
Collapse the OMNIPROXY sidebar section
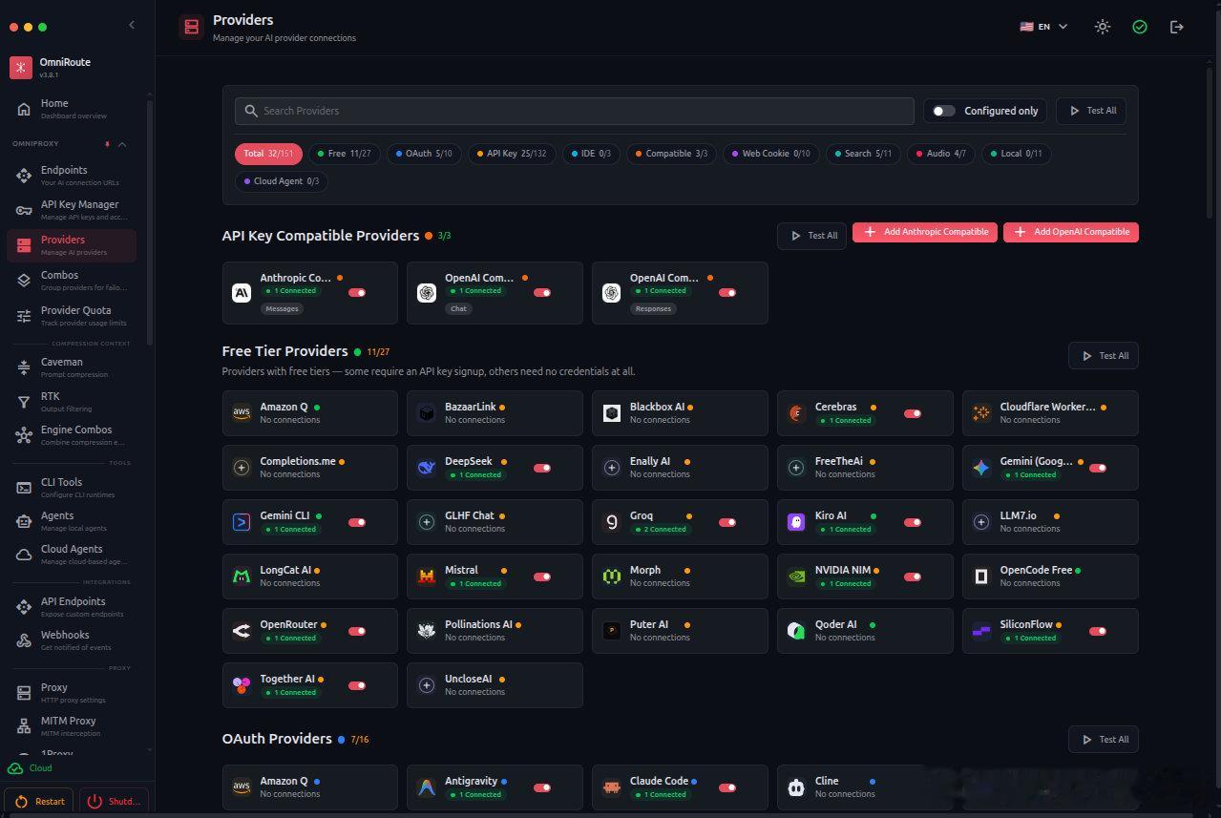point(121,144)
